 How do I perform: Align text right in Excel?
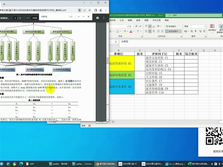[x=154, y=31]
